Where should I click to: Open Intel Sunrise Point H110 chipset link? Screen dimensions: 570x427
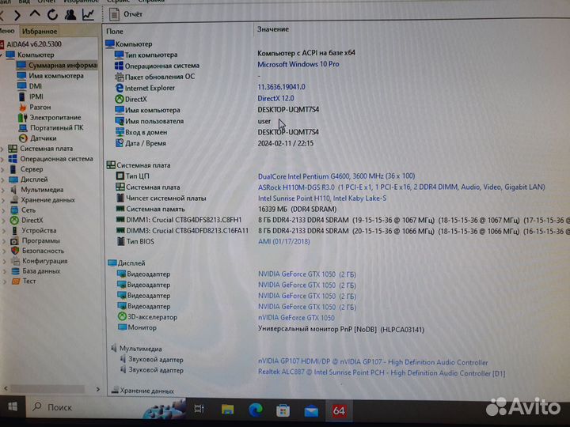tap(322, 198)
